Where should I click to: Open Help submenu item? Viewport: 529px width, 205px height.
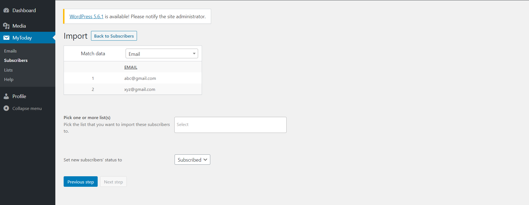[9, 79]
